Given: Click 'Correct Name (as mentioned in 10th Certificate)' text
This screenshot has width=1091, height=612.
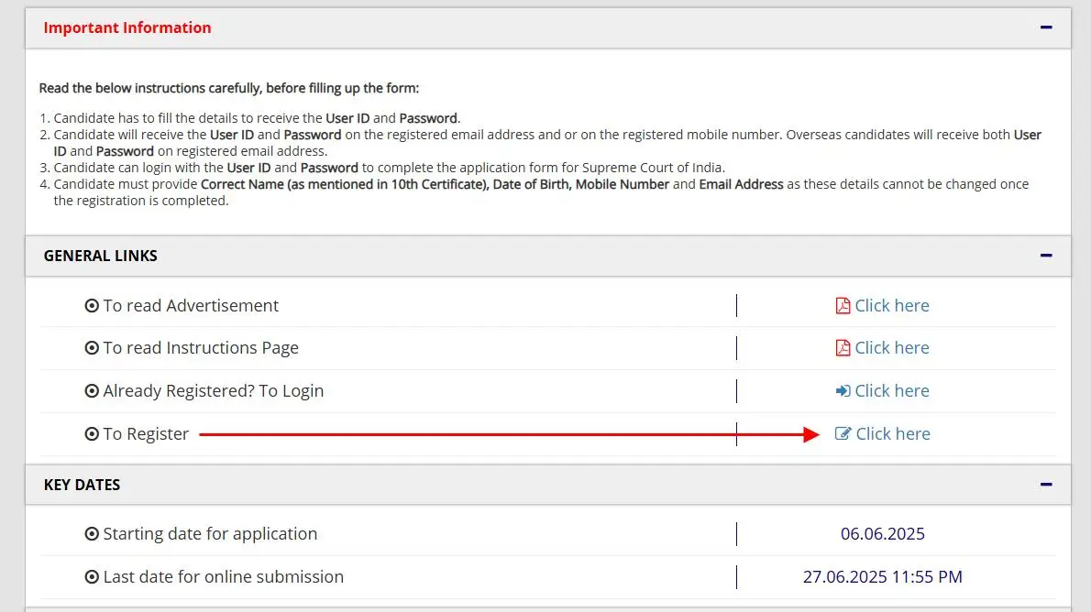Looking at the screenshot, I should point(345,184).
